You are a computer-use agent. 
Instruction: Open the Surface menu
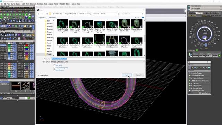coord(18,4)
